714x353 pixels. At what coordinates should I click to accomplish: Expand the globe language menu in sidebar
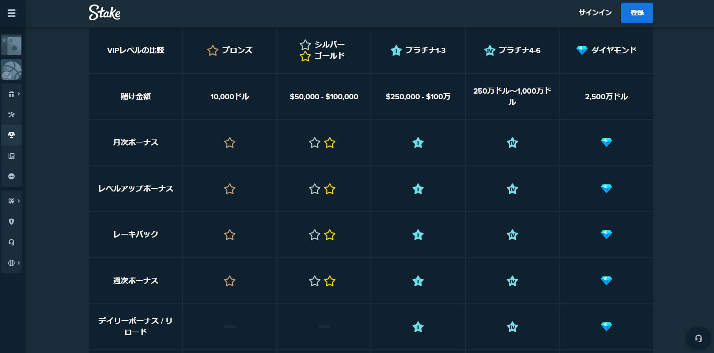click(12, 263)
